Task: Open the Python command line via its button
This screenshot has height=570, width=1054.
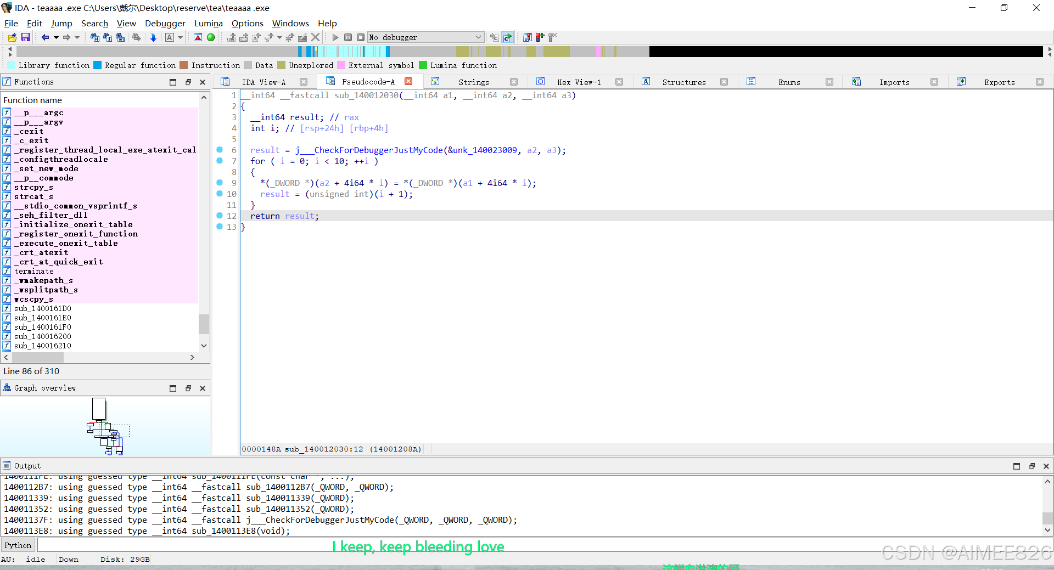Action: pos(18,545)
